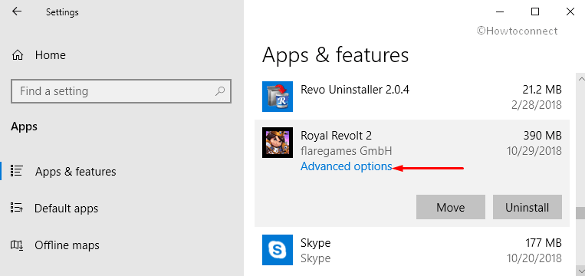
Task: Click the 21.2 MB size value
Action: [542, 90]
